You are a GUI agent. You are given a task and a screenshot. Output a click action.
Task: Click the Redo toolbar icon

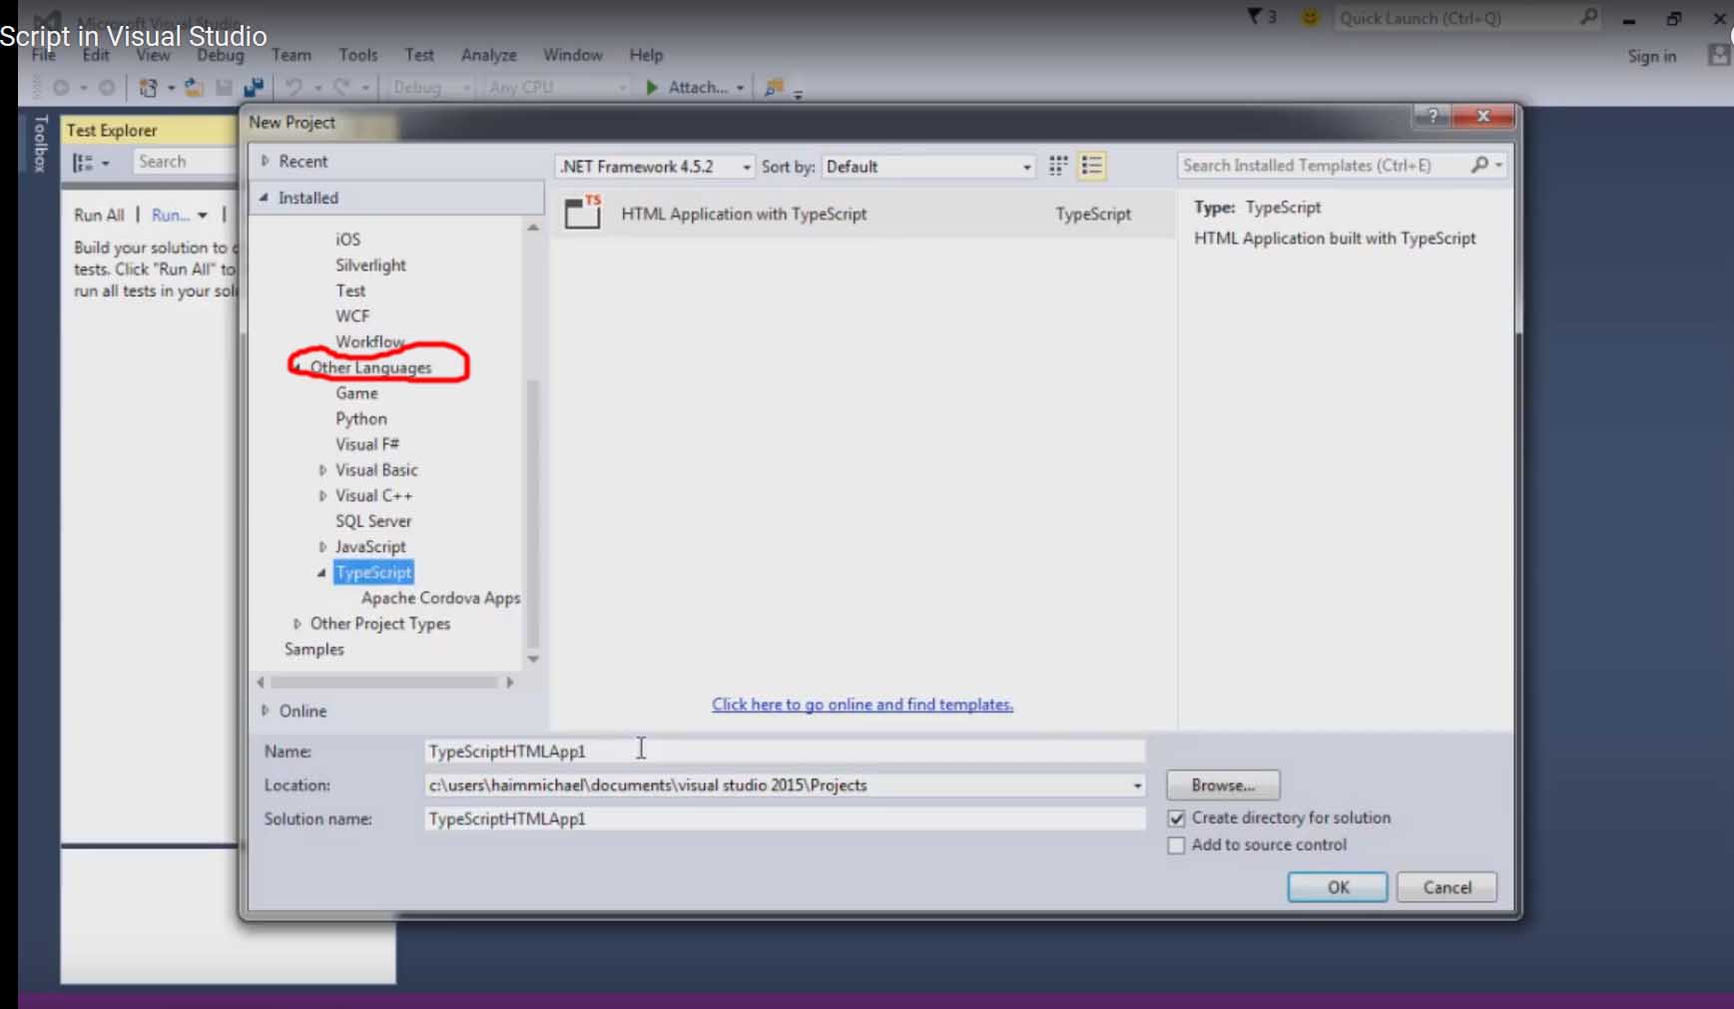[340, 88]
